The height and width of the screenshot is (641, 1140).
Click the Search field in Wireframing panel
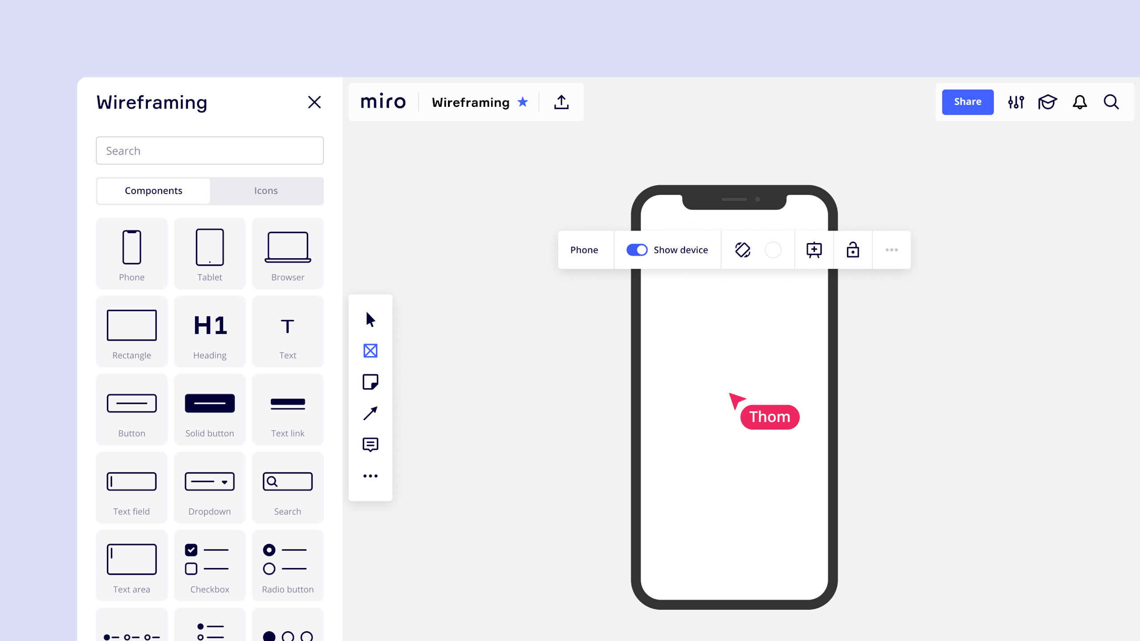tap(210, 150)
